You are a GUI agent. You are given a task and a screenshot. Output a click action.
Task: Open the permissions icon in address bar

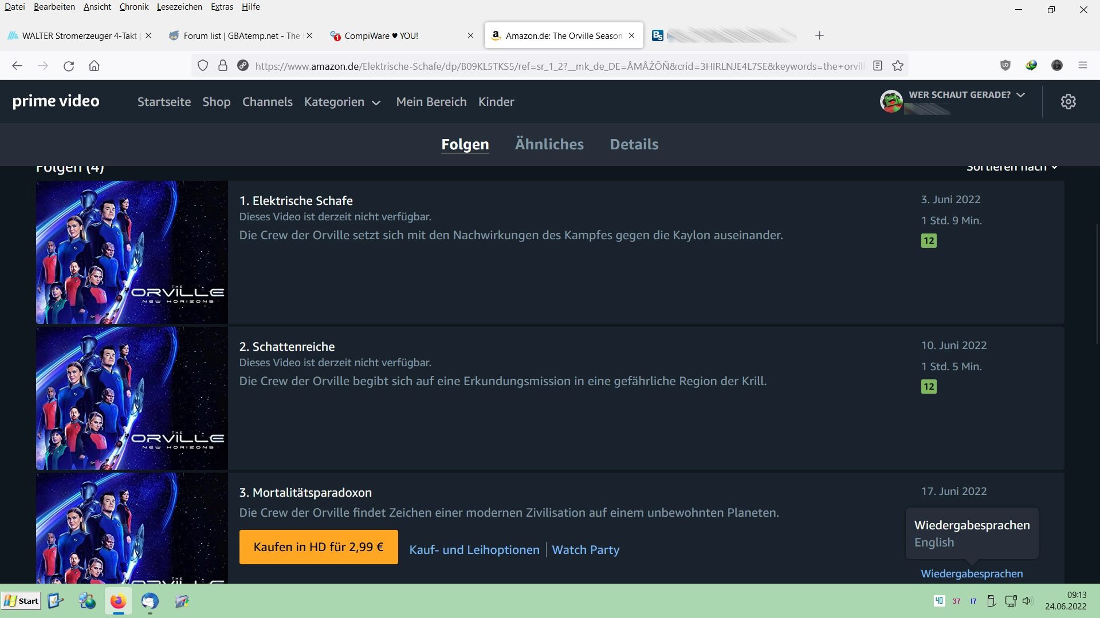pos(243,66)
